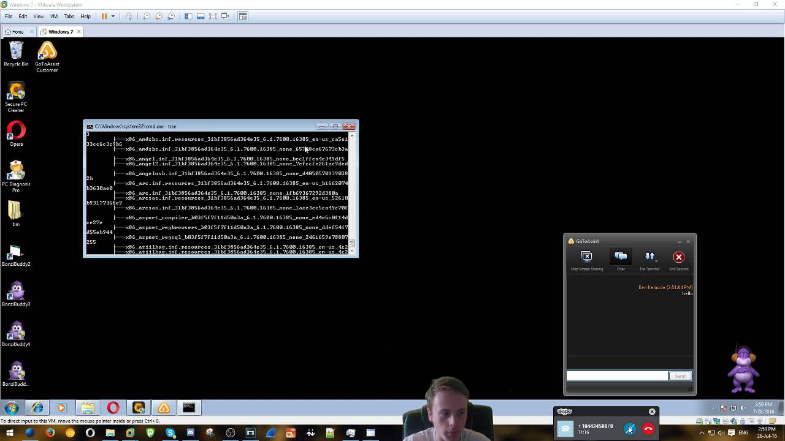Click the volume icon in Windows 7 tray

[743, 408]
